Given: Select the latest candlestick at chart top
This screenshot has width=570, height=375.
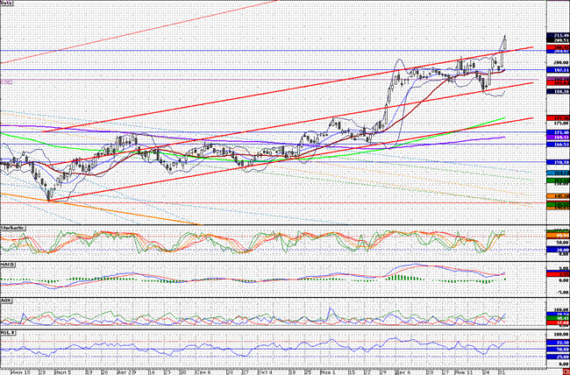Looking at the screenshot, I should pyautogui.click(x=505, y=43).
